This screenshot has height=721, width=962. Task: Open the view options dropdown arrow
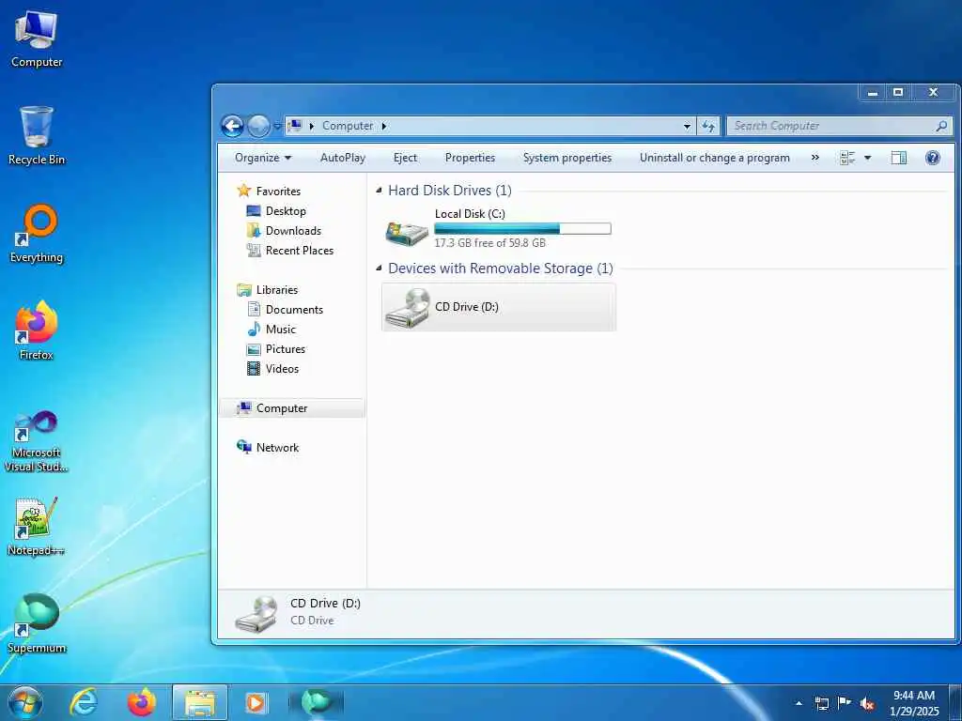tap(867, 158)
